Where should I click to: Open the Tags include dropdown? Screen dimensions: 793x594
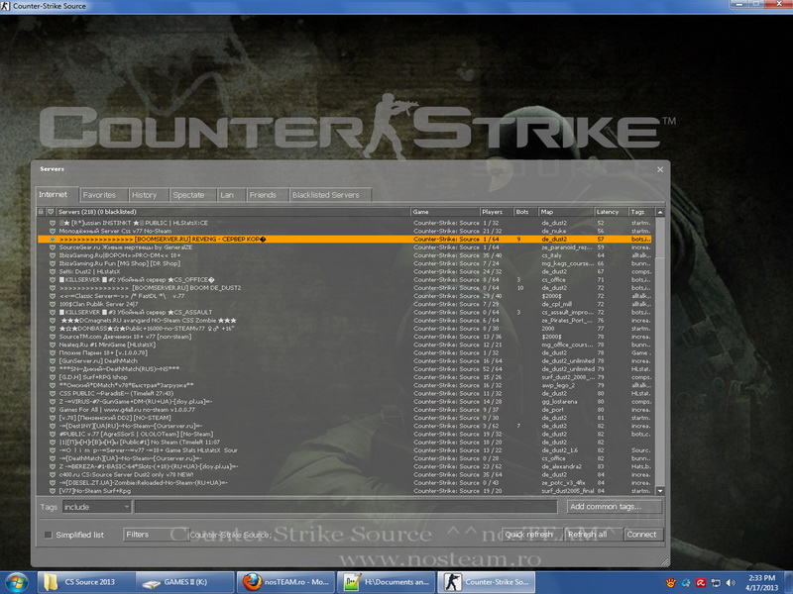tap(96, 507)
